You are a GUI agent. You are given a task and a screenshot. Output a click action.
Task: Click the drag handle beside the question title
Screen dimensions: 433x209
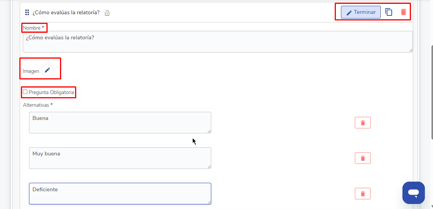pos(27,13)
